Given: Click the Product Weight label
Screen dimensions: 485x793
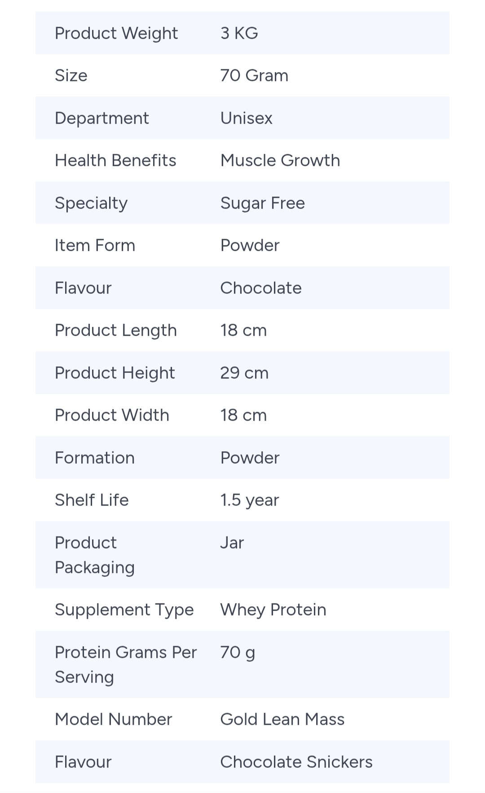Looking at the screenshot, I should 116,33.
